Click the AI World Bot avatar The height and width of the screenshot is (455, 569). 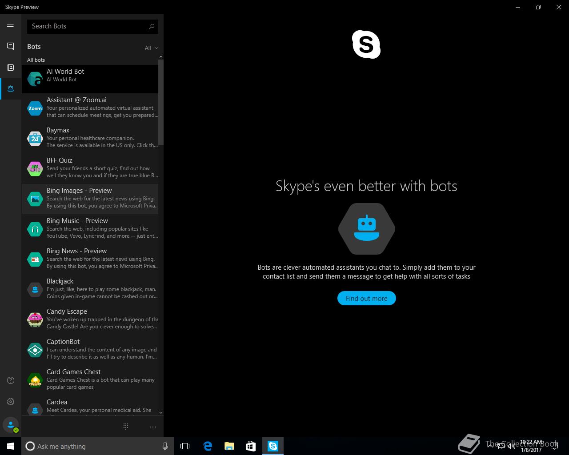pos(35,79)
